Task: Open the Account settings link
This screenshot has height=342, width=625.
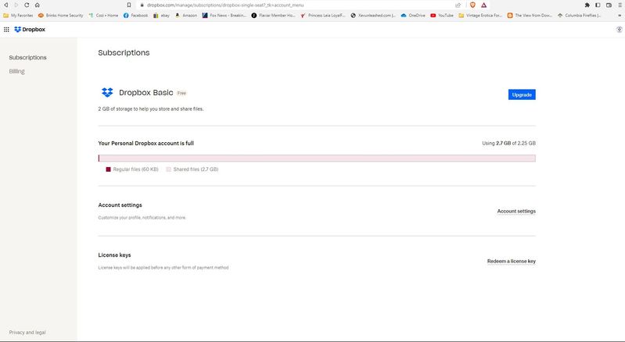Action: point(516,211)
